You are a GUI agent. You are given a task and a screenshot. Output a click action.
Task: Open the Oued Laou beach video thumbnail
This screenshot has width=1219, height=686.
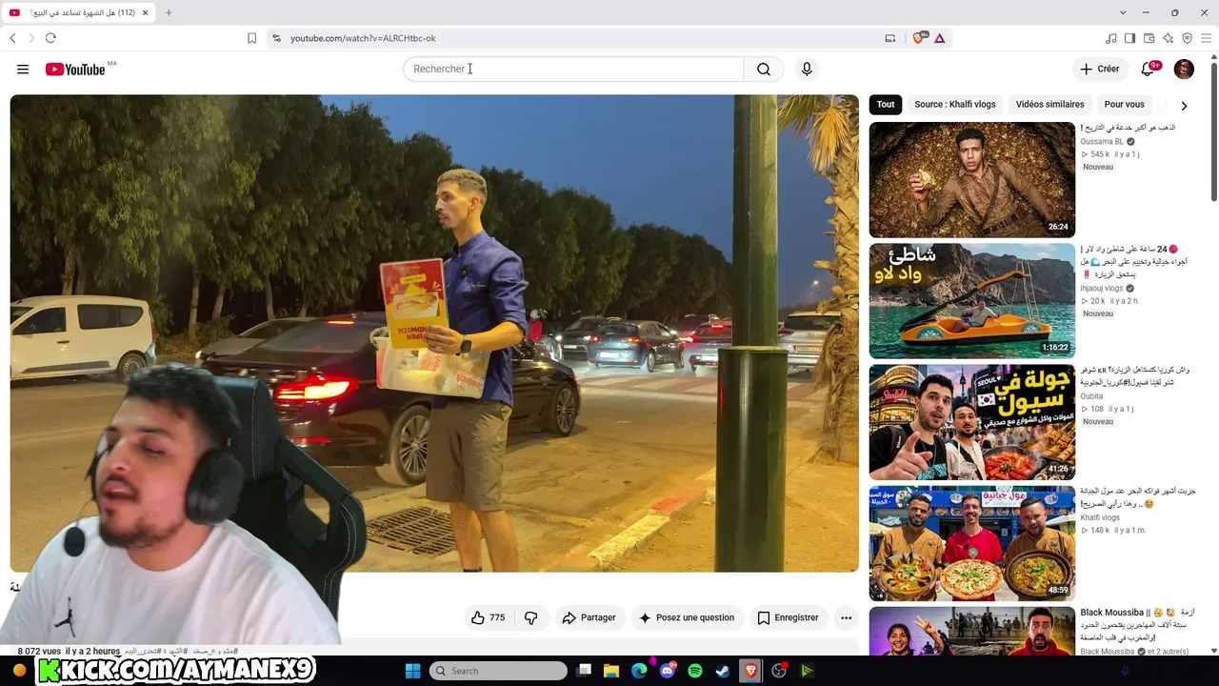click(971, 301)
